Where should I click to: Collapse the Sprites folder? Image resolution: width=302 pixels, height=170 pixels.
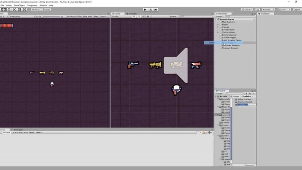pos(218,136)
